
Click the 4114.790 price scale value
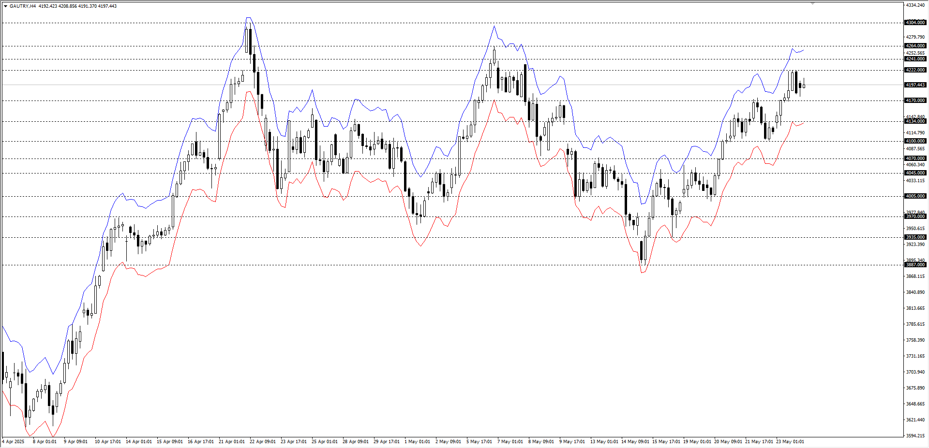coord(915,133)
